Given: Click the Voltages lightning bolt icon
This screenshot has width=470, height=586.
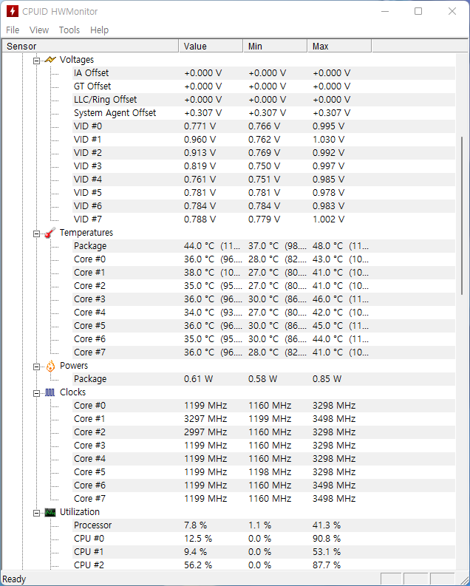Looking at the screenshot, I should (x=50, y=60).
